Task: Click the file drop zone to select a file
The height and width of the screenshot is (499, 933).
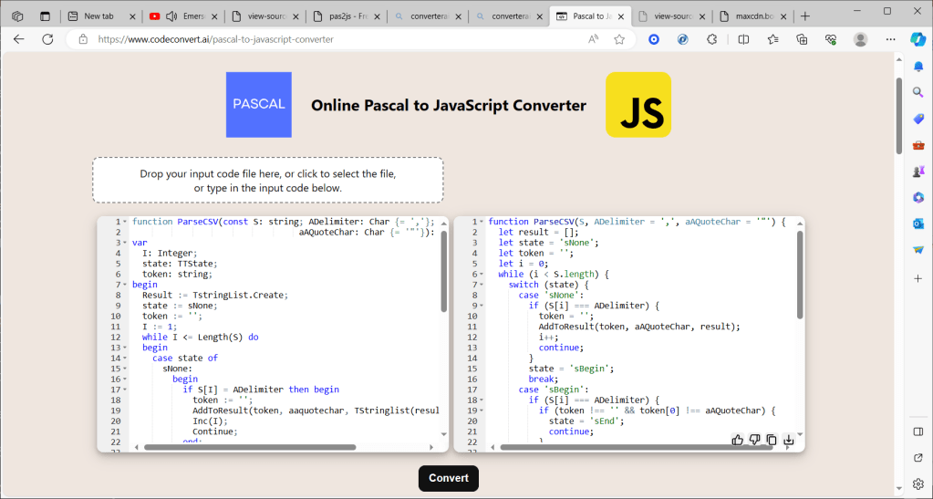Action: pos(267,181)
